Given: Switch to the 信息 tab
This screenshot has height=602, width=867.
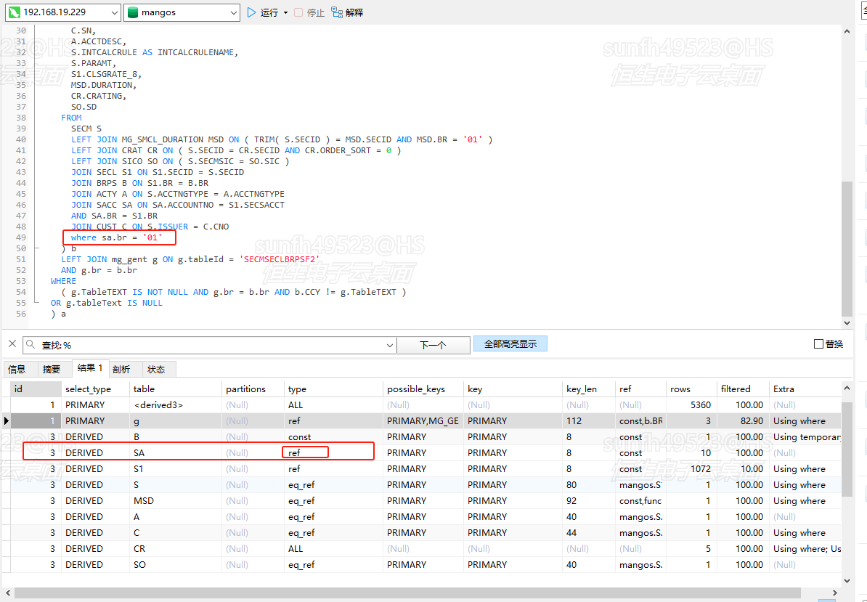Looking at the screenshot, I should [x=17, y=369].
